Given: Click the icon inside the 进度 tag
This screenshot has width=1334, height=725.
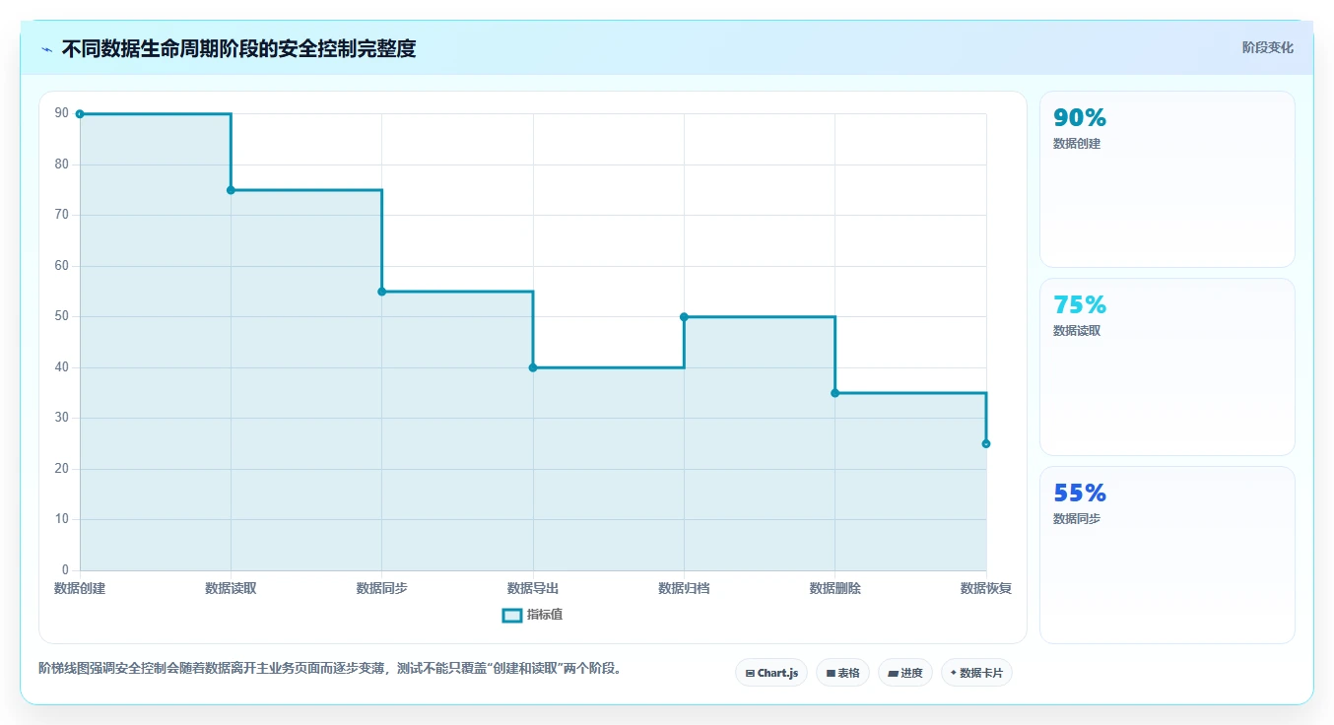Looking at the screenshot, I should [x=893, y=674].
